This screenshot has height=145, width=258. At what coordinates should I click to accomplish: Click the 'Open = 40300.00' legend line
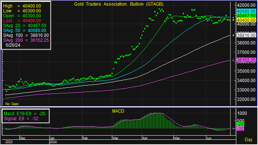22,16
